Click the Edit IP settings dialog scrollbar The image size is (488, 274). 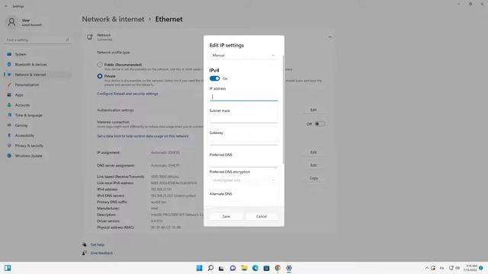click(283, 110)
